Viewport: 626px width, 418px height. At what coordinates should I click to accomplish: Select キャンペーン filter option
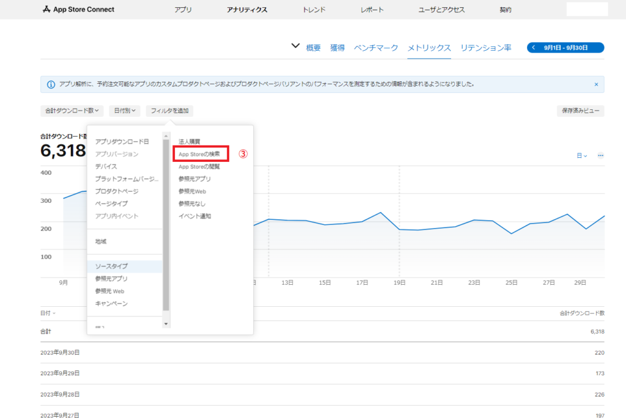coord(111,304)
